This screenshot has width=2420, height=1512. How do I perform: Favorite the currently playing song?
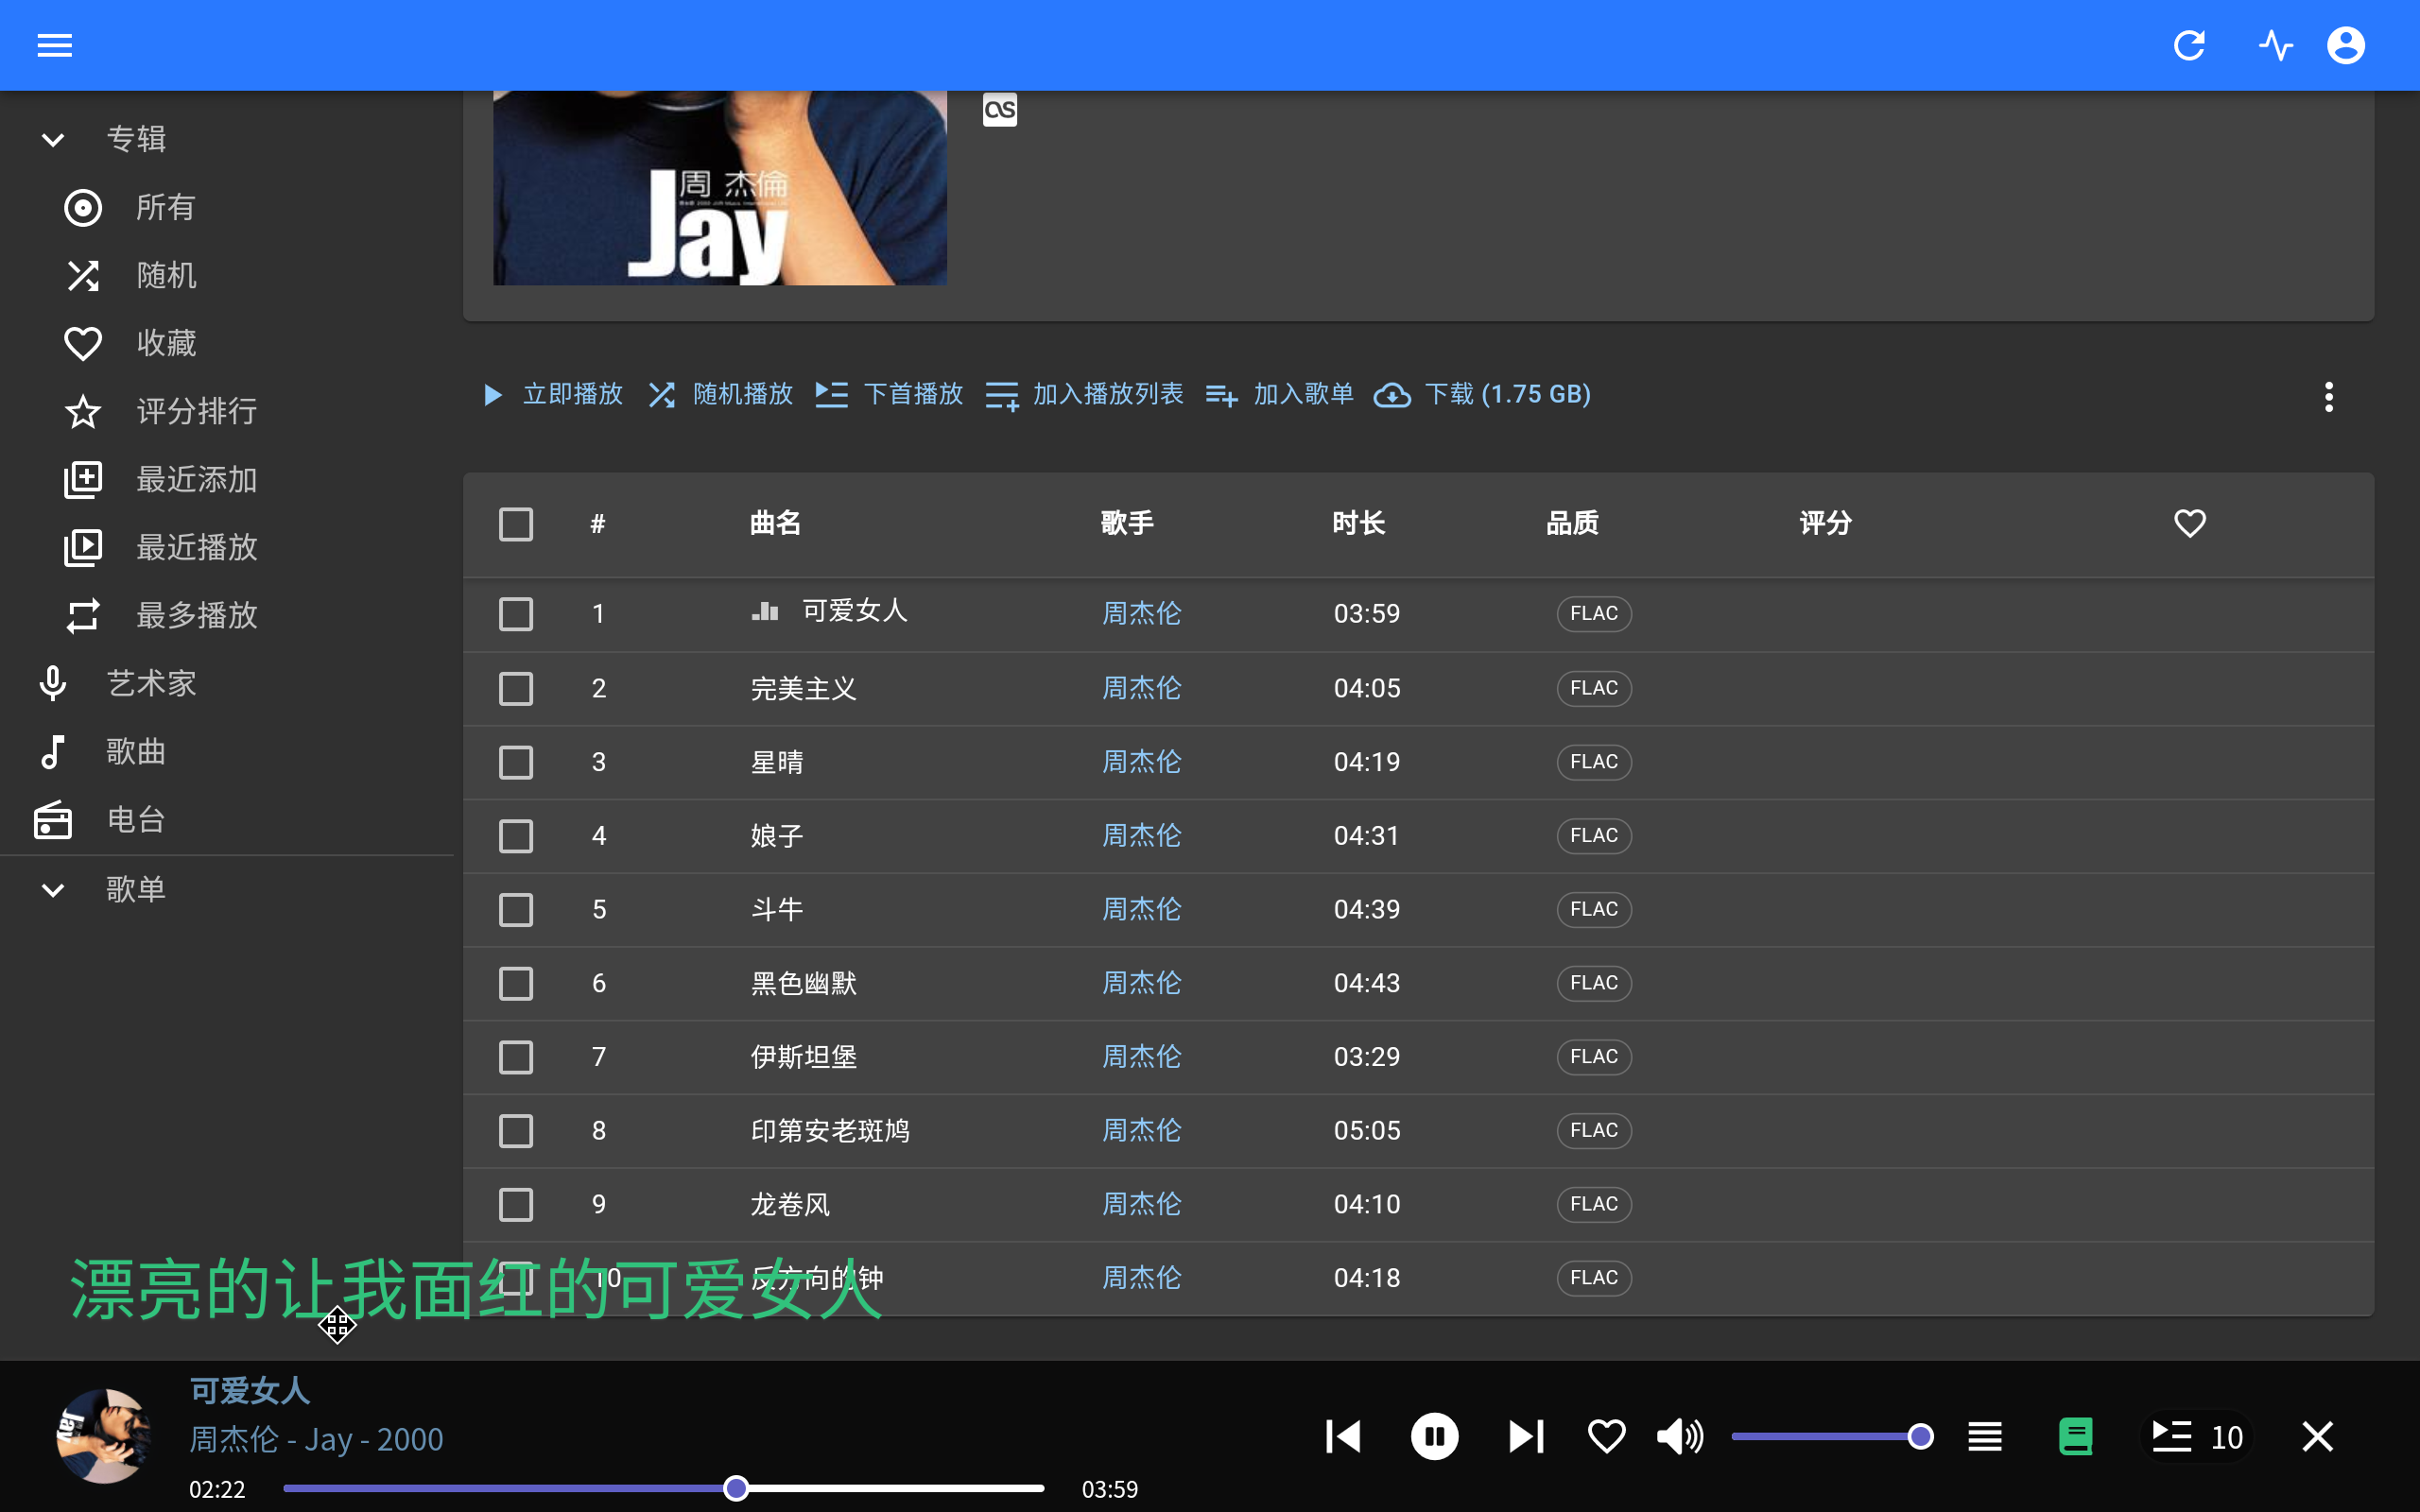[1606, 1437]
